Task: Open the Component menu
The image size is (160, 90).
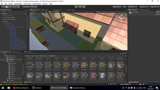Action: point(27,4)
